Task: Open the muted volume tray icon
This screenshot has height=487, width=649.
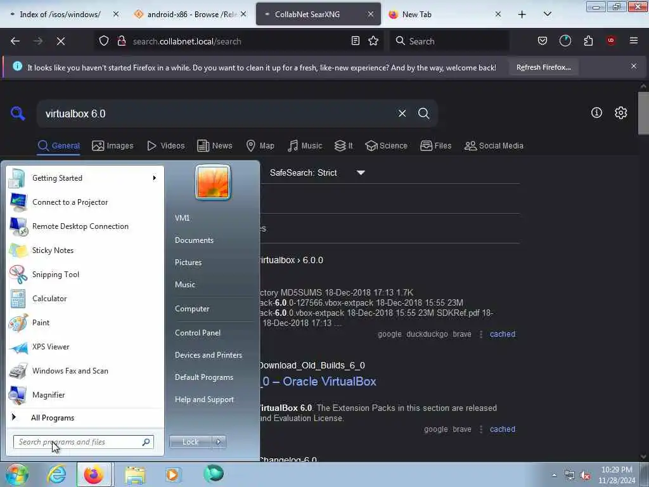Action: pos(585,476)
